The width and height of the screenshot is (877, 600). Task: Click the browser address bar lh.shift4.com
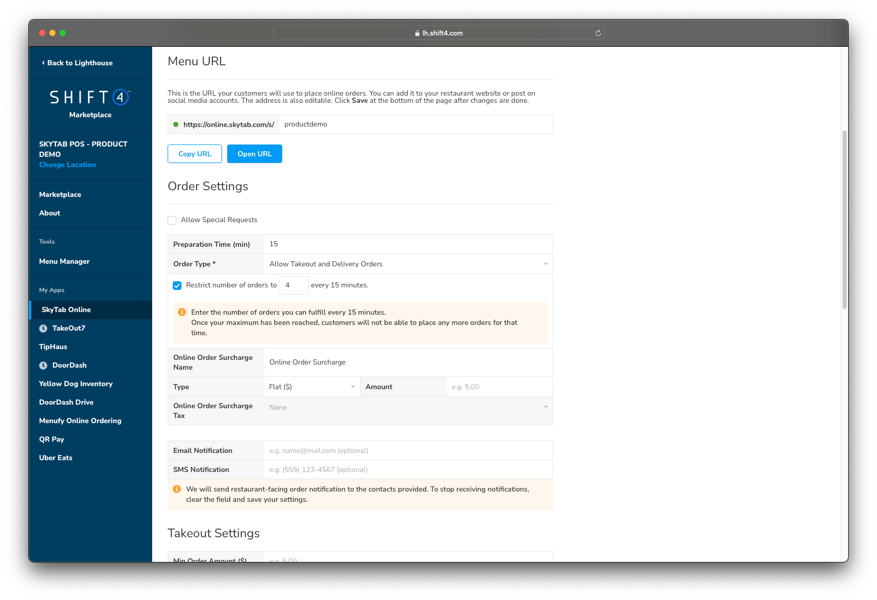[439, 33]
